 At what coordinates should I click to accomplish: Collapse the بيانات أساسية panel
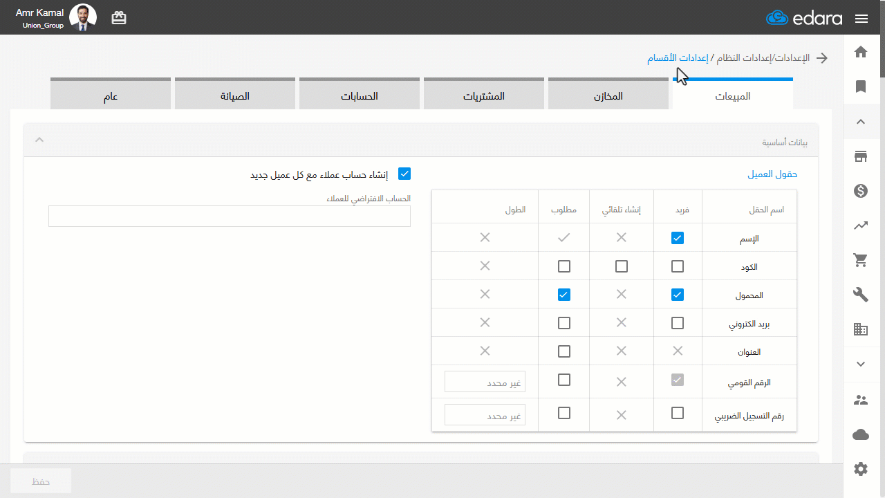39,140
